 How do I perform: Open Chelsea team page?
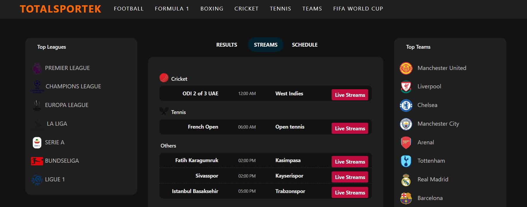coord(427,105)
